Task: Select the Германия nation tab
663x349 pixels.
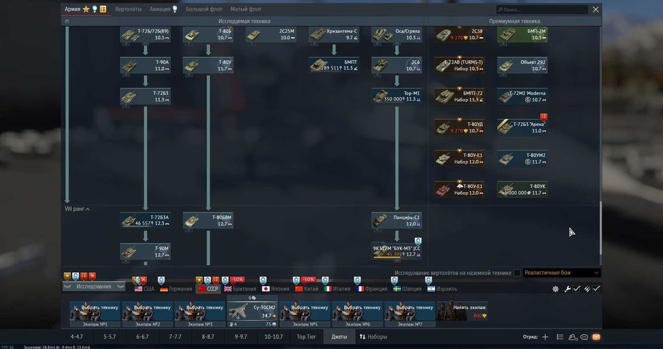Action: click(176, 289)
